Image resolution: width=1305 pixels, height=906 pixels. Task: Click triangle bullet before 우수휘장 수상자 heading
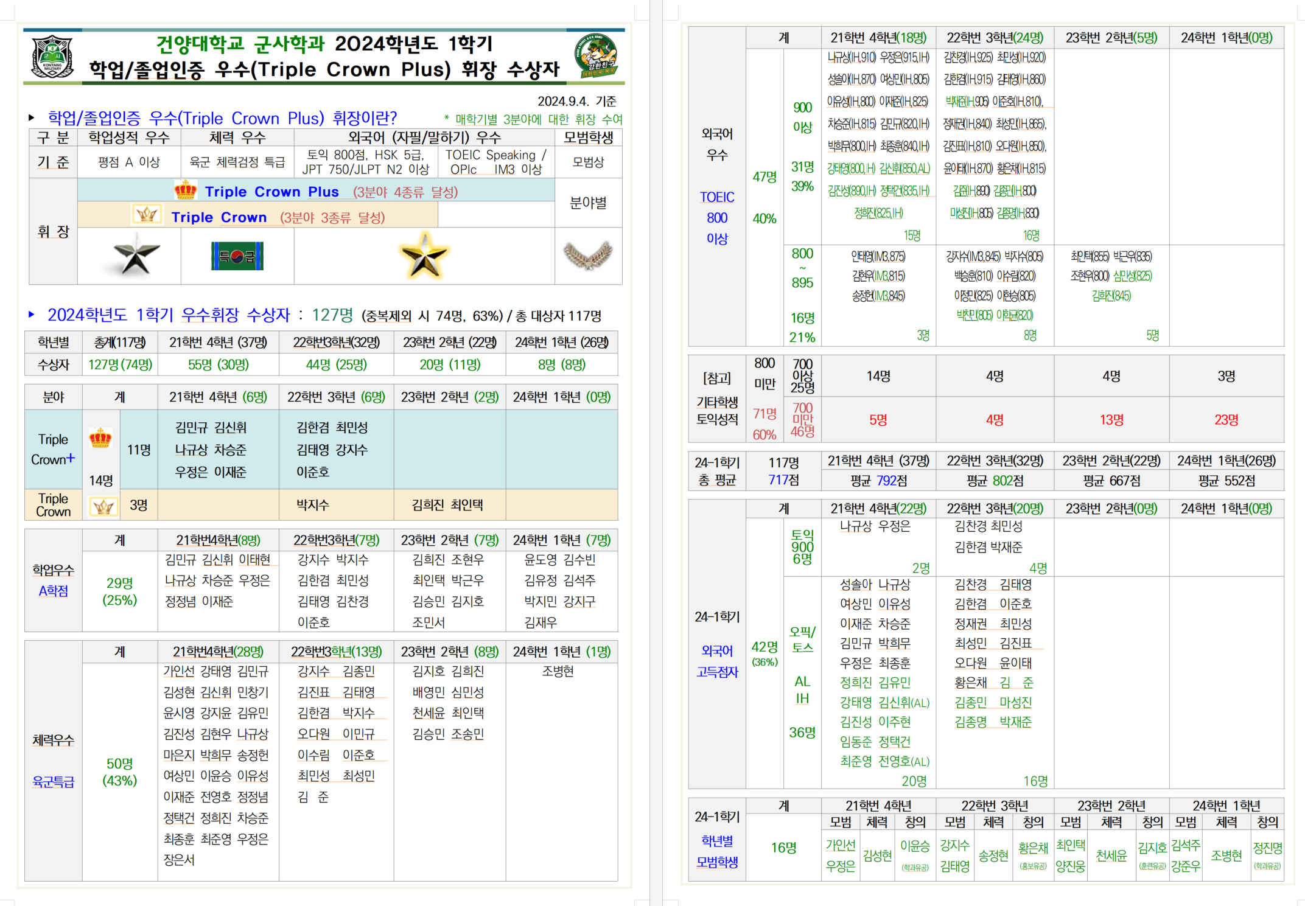coord(32,315)
